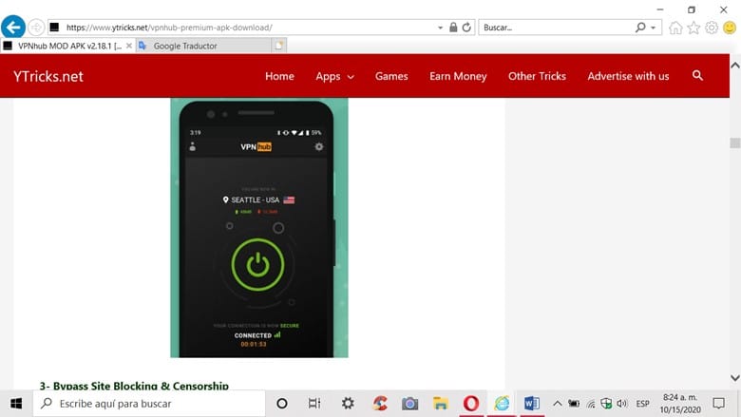The width and height of the screenshot is (741, 417).
Task: Open a new tab button
Action: click(278, 46)
